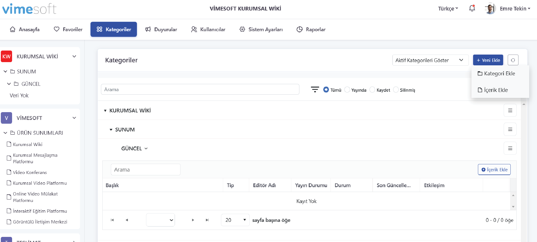537x242 pixels.
Task: Open the Raporlar tab
Action: coord(311,29)
